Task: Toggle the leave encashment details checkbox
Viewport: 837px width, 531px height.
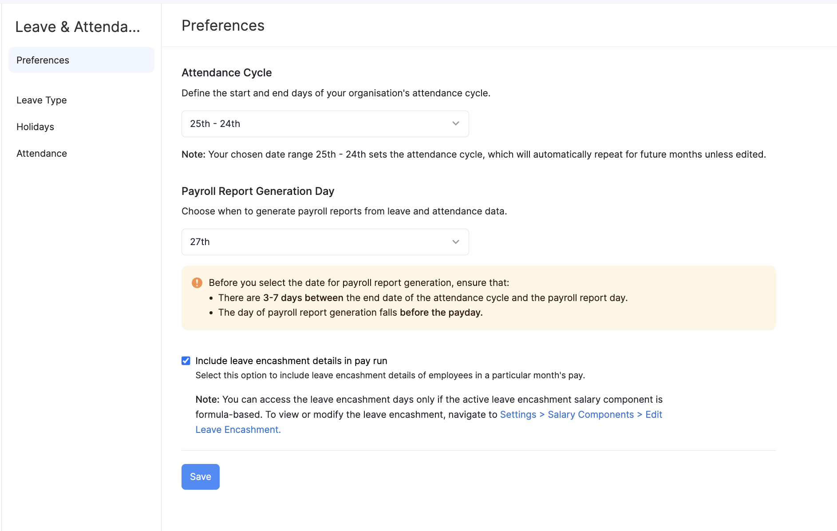Action: pos(186,361)
